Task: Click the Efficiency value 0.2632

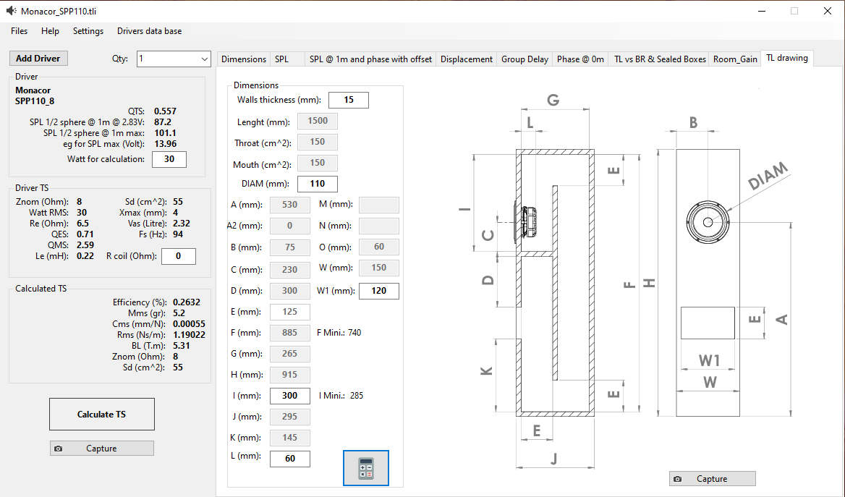Action: [187, 302]
